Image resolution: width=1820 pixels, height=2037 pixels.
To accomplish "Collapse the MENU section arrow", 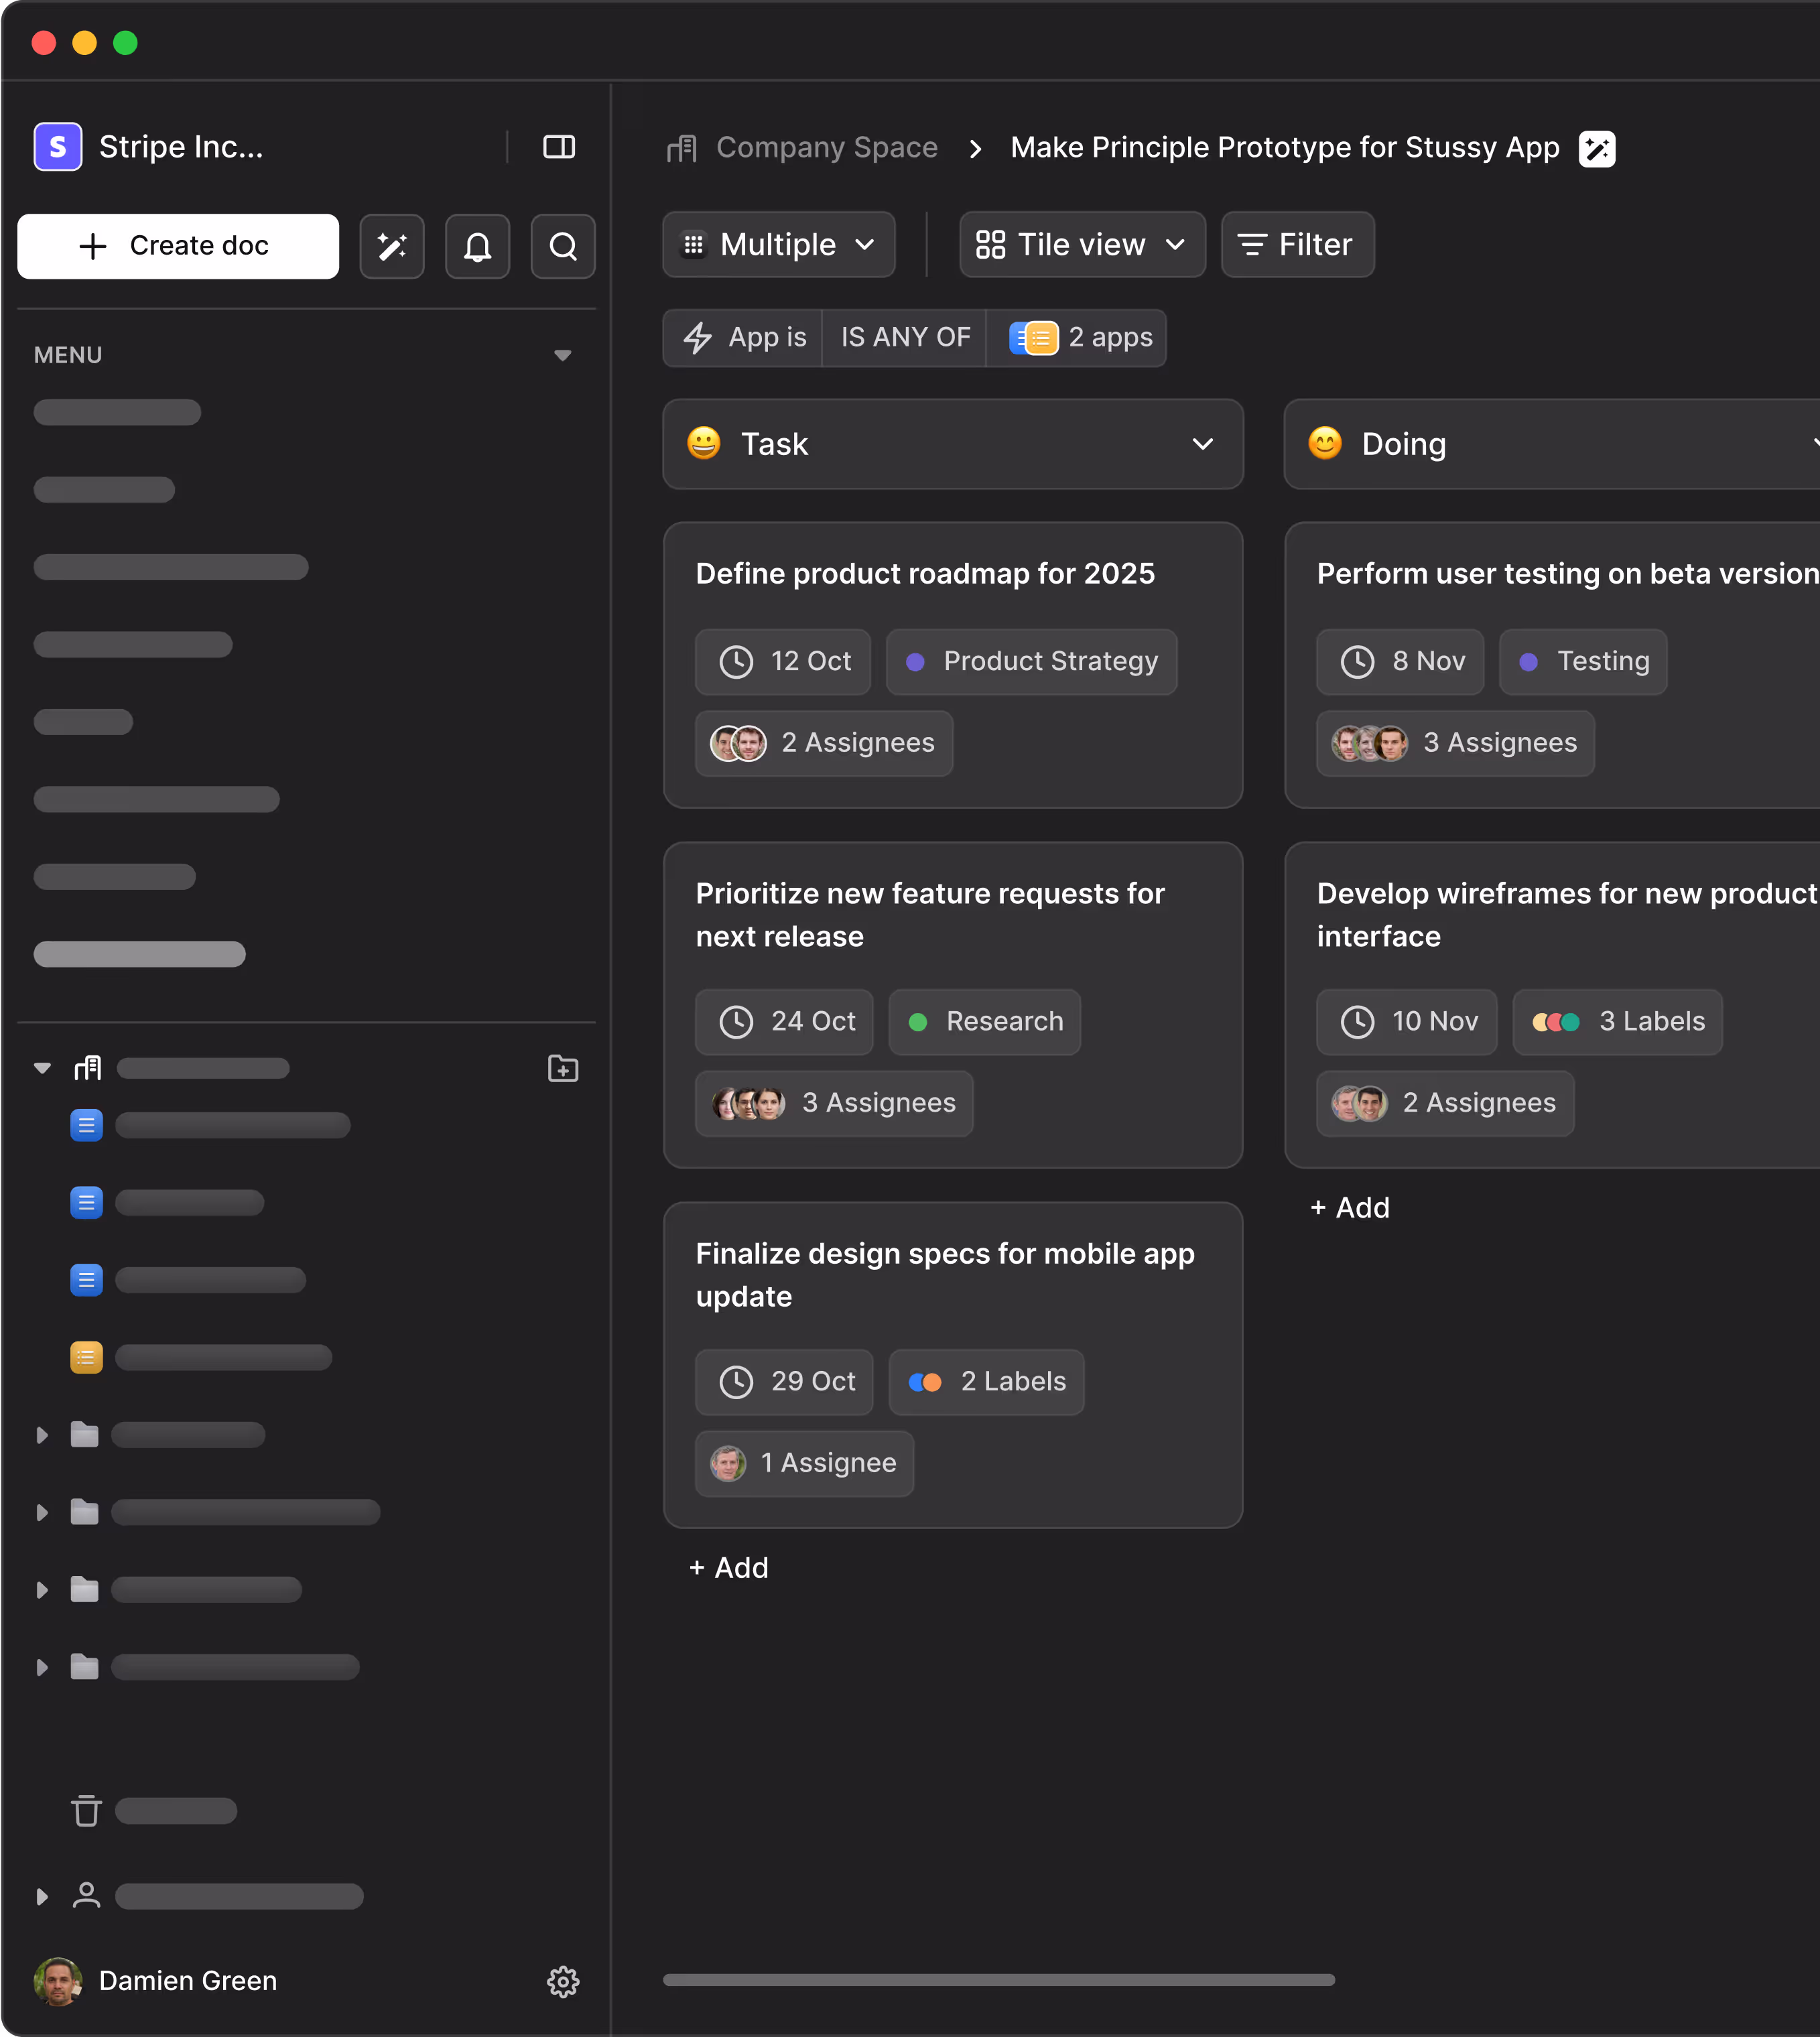I will (x=562, y=355).
